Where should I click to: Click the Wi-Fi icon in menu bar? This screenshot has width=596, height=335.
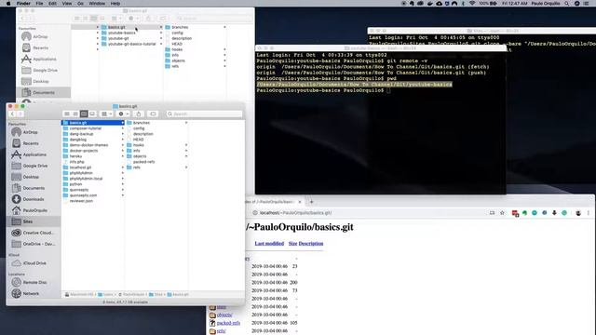point(472,4)
